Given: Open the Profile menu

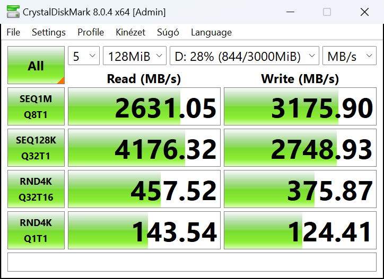Looking at the screenshot, I should 91,32.
